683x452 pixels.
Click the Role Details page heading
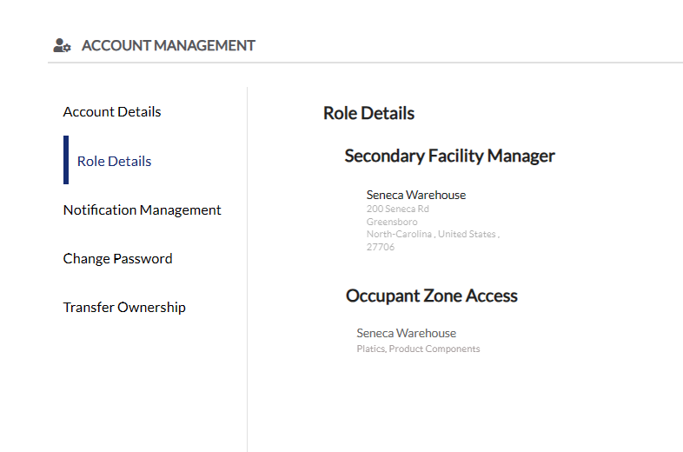tap(368, 113)
